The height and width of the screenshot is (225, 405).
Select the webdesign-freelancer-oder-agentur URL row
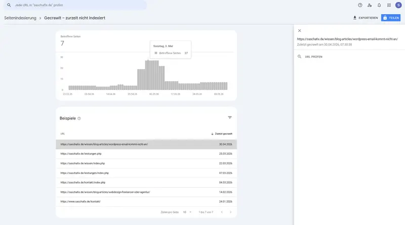point(146,192)
